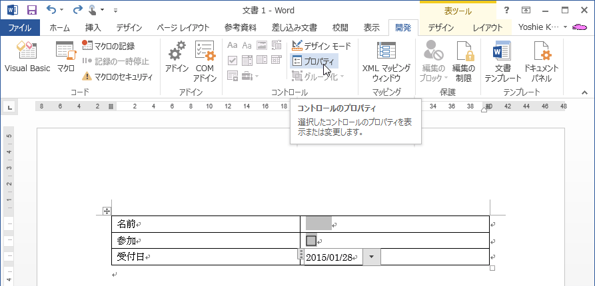Viewport: 595px width, 286px height.
Task: Insert a picture content control
Action: pyautogui.click(x=262, y=46)
